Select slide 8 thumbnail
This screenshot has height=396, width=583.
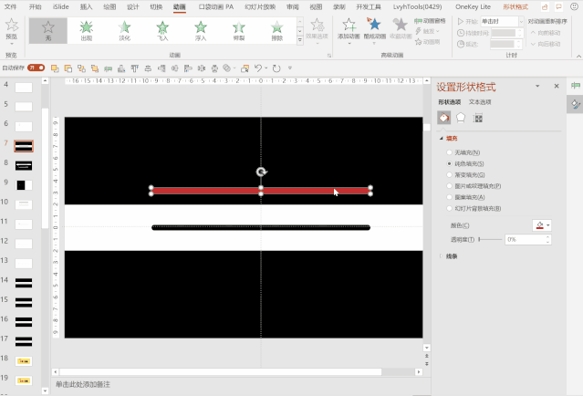click(24, 166)
